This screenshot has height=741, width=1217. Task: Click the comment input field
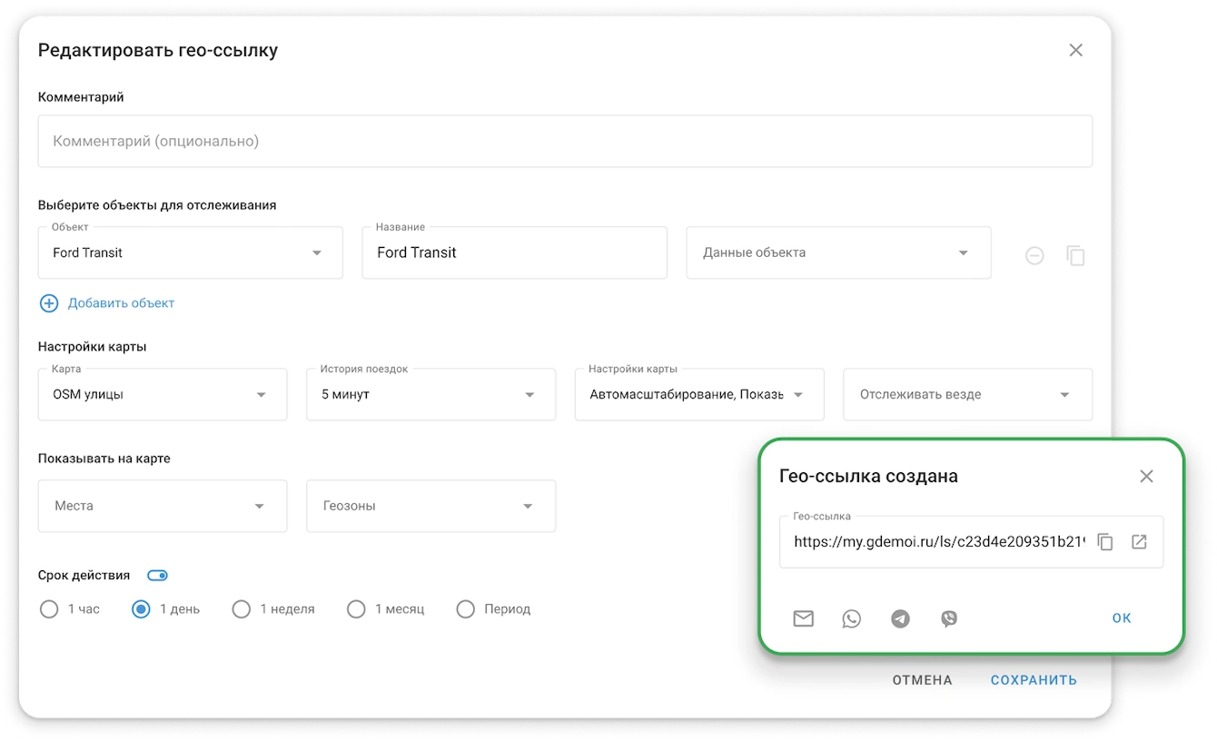click(565, 141)
